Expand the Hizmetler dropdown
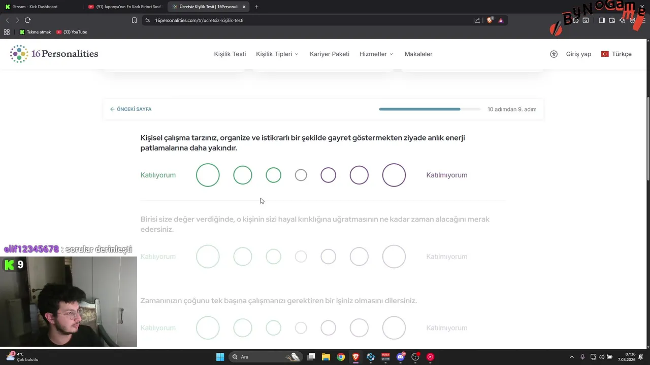Screen dimensions: 650x365 click(x=376, y=54)
